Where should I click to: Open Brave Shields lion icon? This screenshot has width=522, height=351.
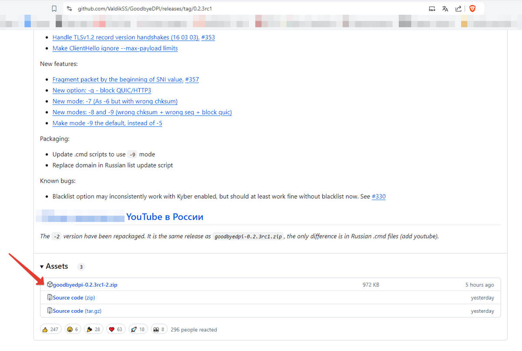(472, 8)
